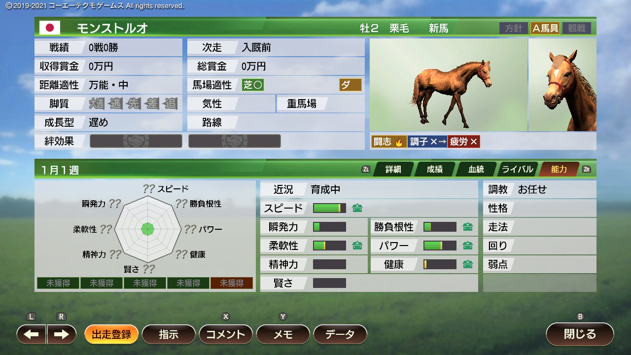
Task: Click the 芝○ turf aptitude badge
Action: pos(252,85)
